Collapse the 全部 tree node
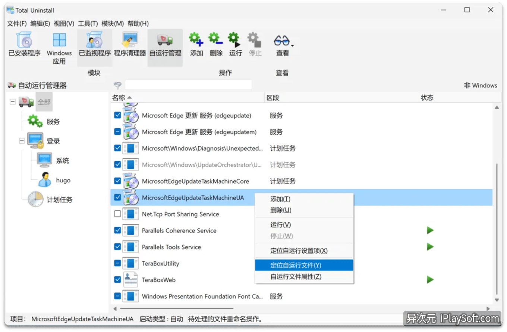Viewport: 507px width, 332px height. [x=13, y=101]
